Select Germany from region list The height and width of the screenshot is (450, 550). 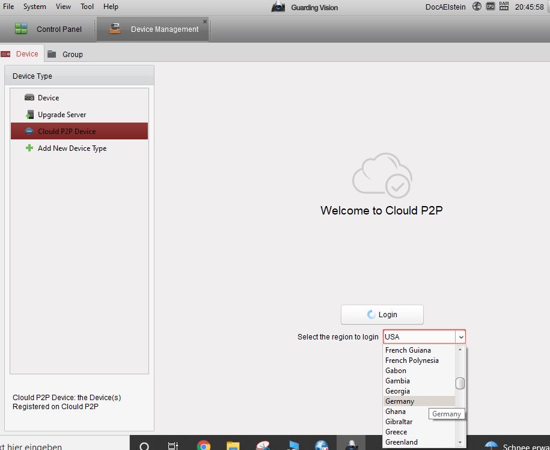tap(420, 401)
